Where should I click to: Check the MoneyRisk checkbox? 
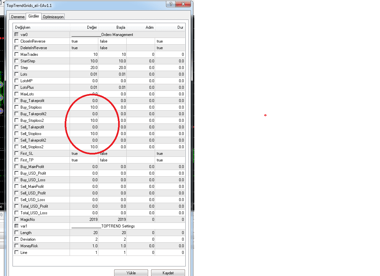click(x=16, y=246)
